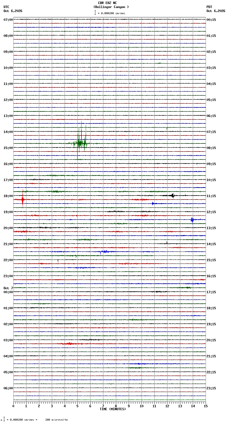Click the '10:00' UTC time label

click(8, 68)
